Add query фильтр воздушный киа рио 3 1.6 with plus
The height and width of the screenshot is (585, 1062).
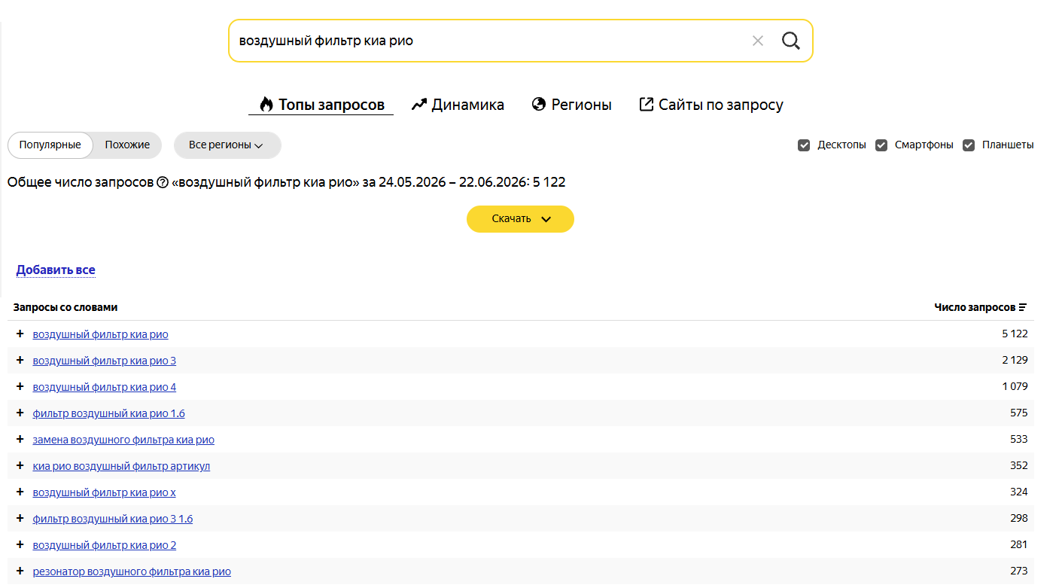[x=20, y=518]
